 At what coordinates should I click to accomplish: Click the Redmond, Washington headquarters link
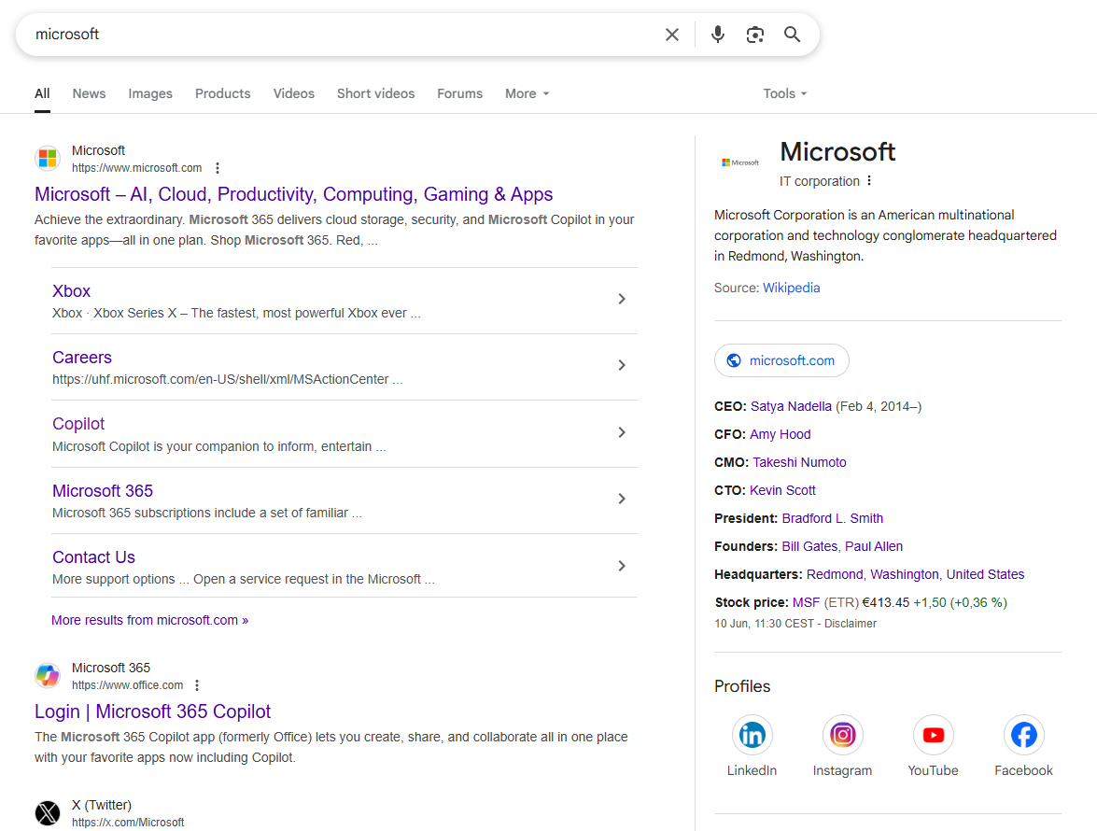[x=915, y=574]
